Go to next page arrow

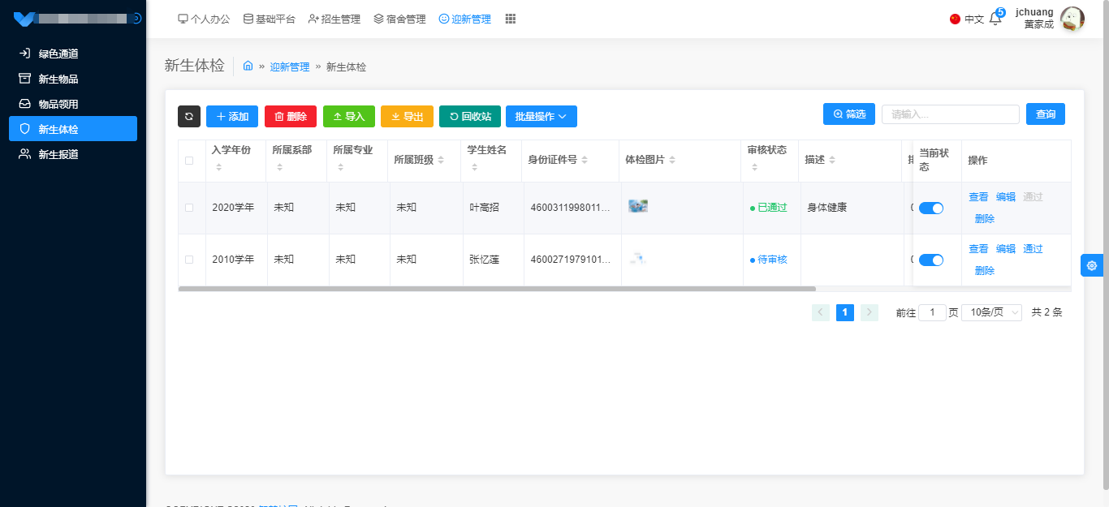pyautogui.click(x=870, y=312)
